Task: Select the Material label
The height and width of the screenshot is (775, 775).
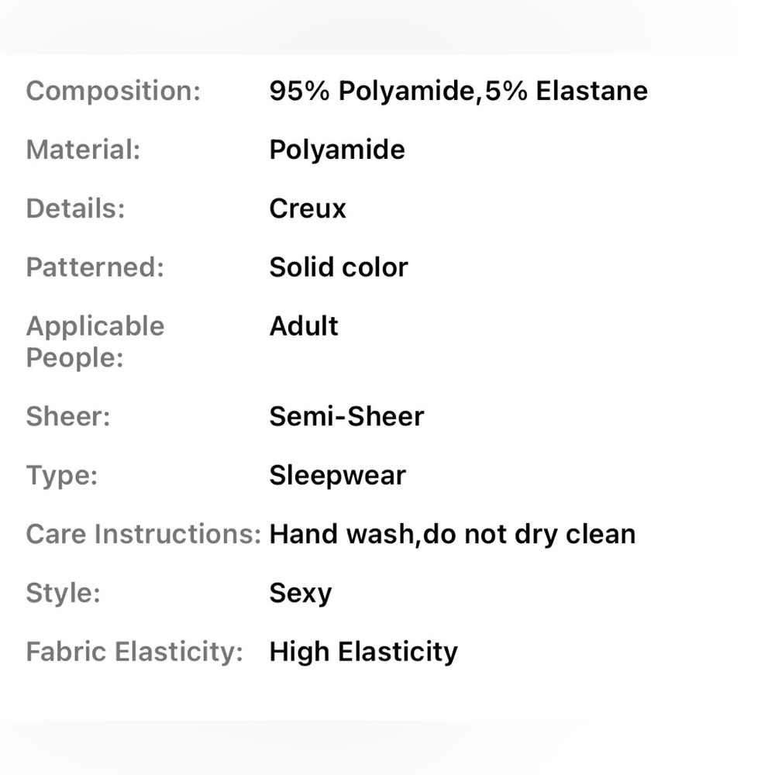Action: pos(83,150)
